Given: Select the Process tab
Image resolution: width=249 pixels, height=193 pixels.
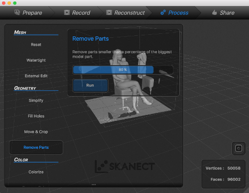Looking at the screenshot, I should tap(174, 13).
